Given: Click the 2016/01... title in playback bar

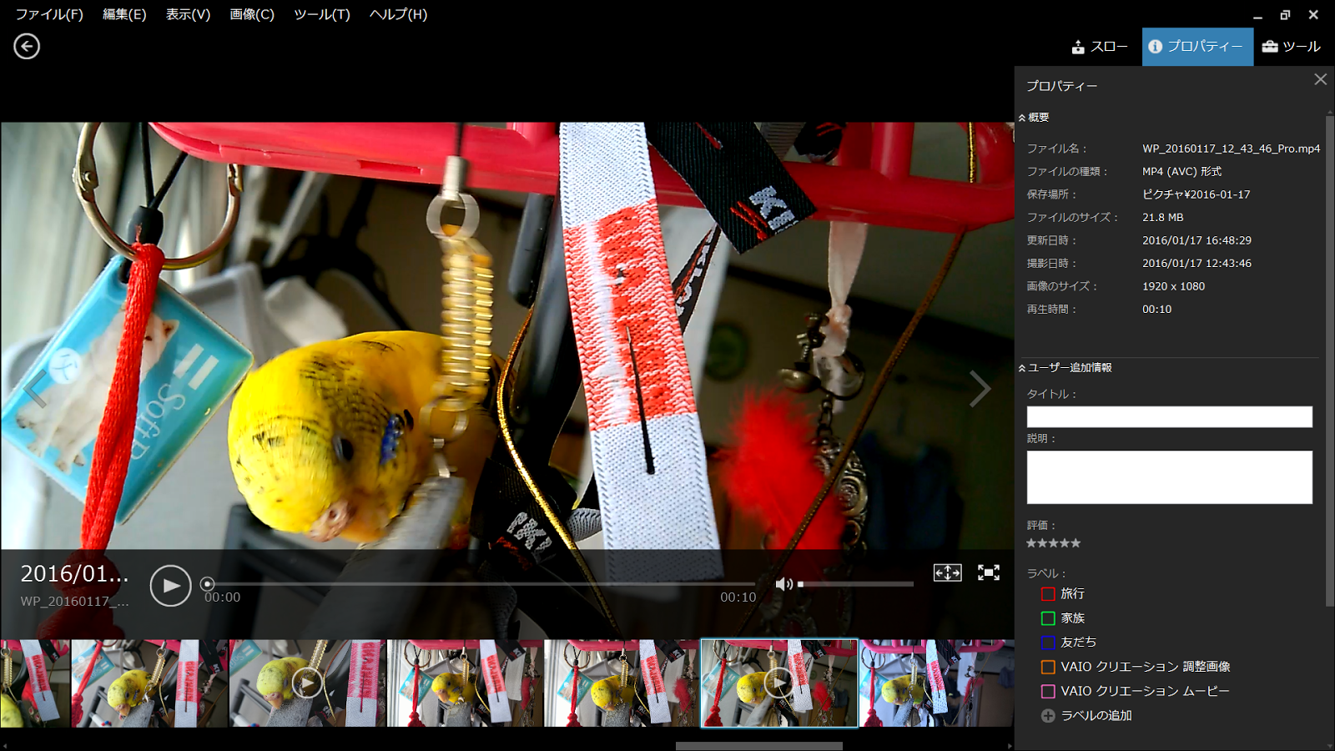Looking at the screenshot, I should (74, 574).
